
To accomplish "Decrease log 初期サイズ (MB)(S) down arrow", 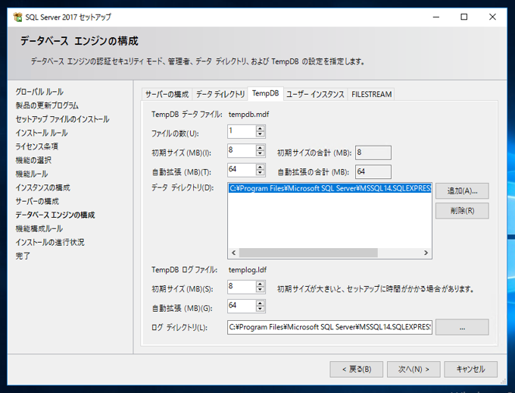I will [260, 290].
